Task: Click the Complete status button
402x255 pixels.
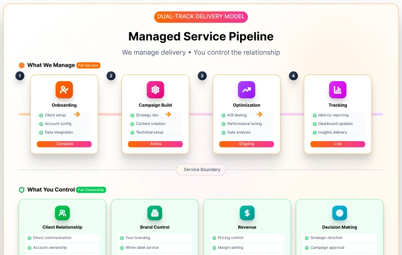Action: coord(64,144)
